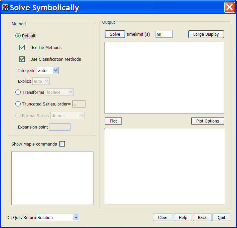The width and height of the screenshot is (237, 228).
Task: Select Truncated Series method
Action: coord(18,104)
